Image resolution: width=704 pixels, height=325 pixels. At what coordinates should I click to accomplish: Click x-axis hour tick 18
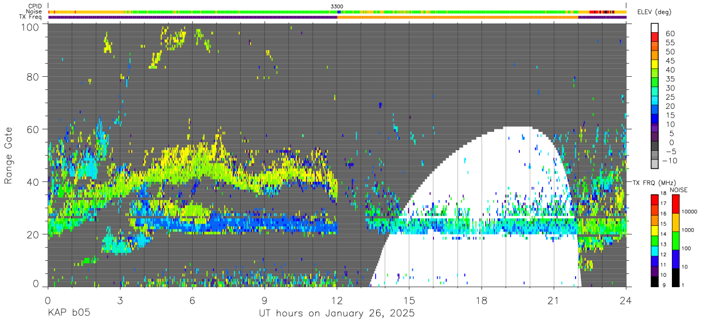[482, 300]
